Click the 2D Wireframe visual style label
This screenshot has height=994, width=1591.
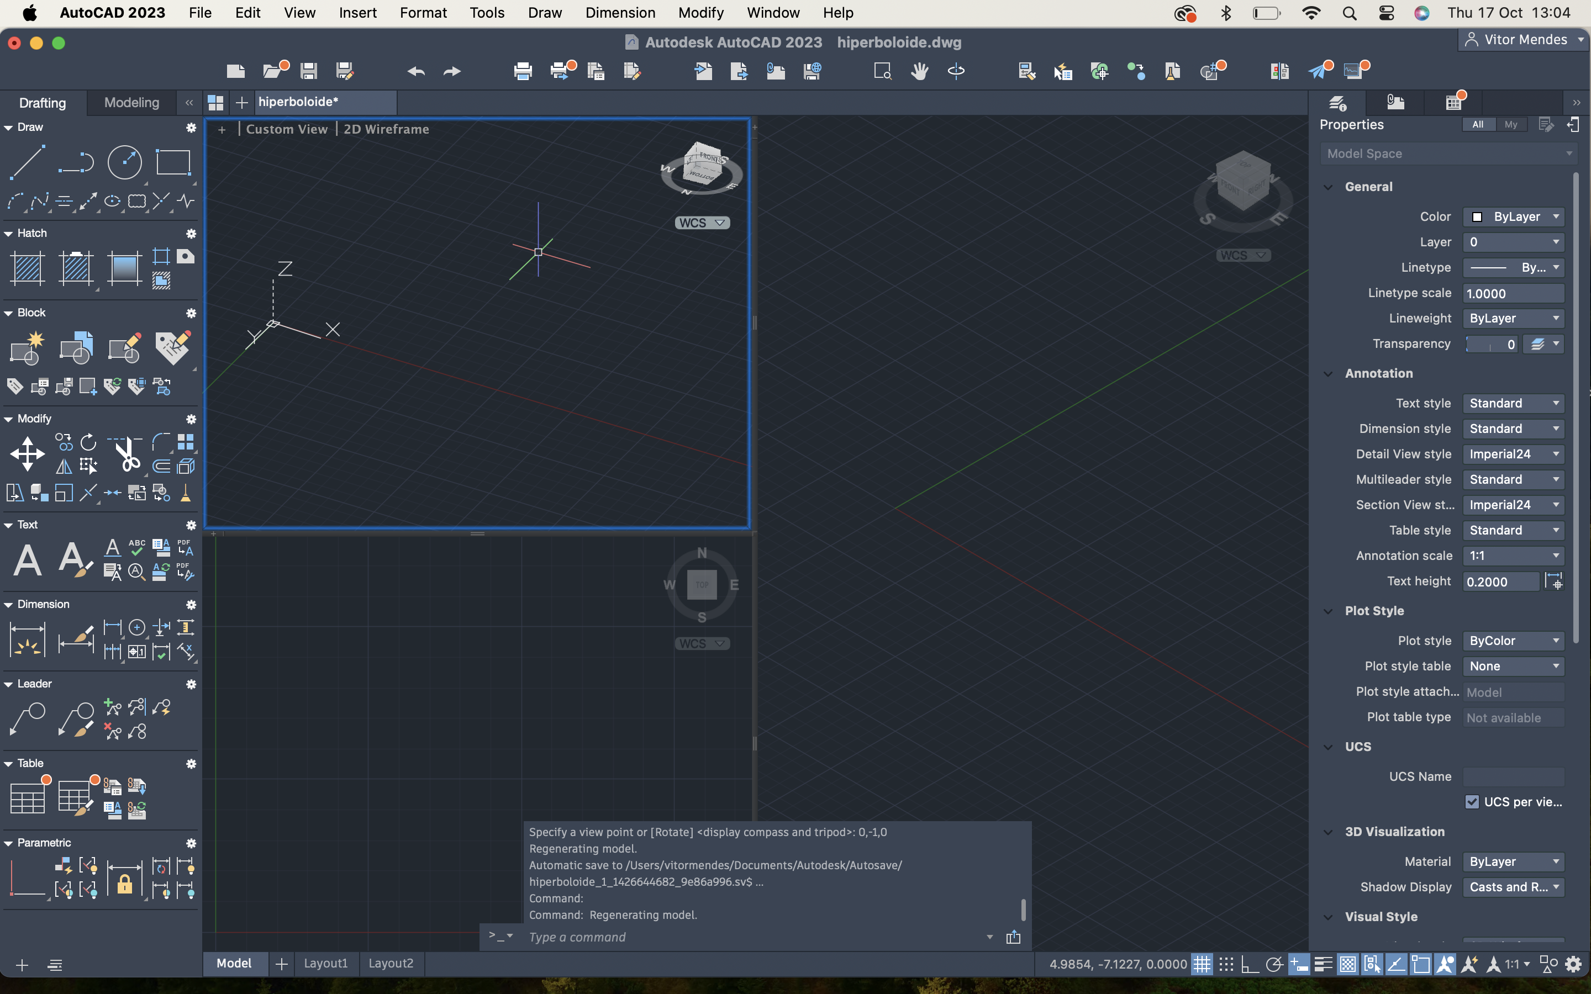(x=386, y=130)
